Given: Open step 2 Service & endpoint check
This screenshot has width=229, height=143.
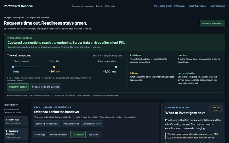Looking at the screenshot, I should 16,134.
